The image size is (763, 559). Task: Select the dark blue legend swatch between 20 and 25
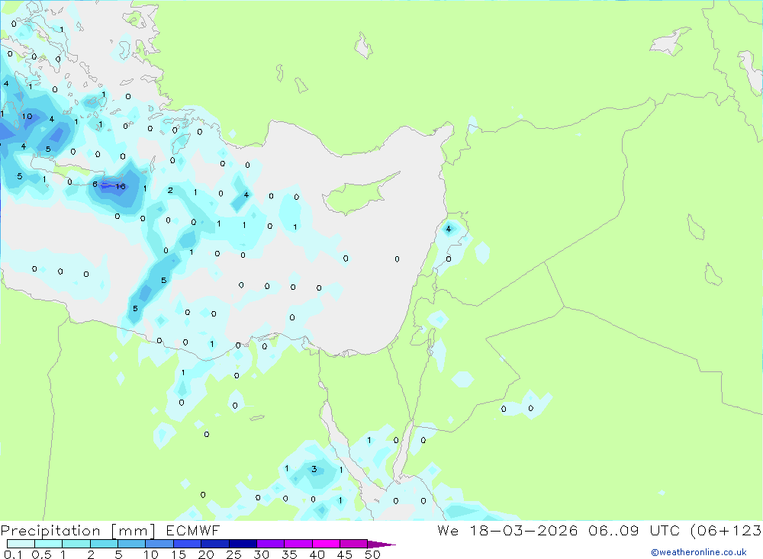214,544
